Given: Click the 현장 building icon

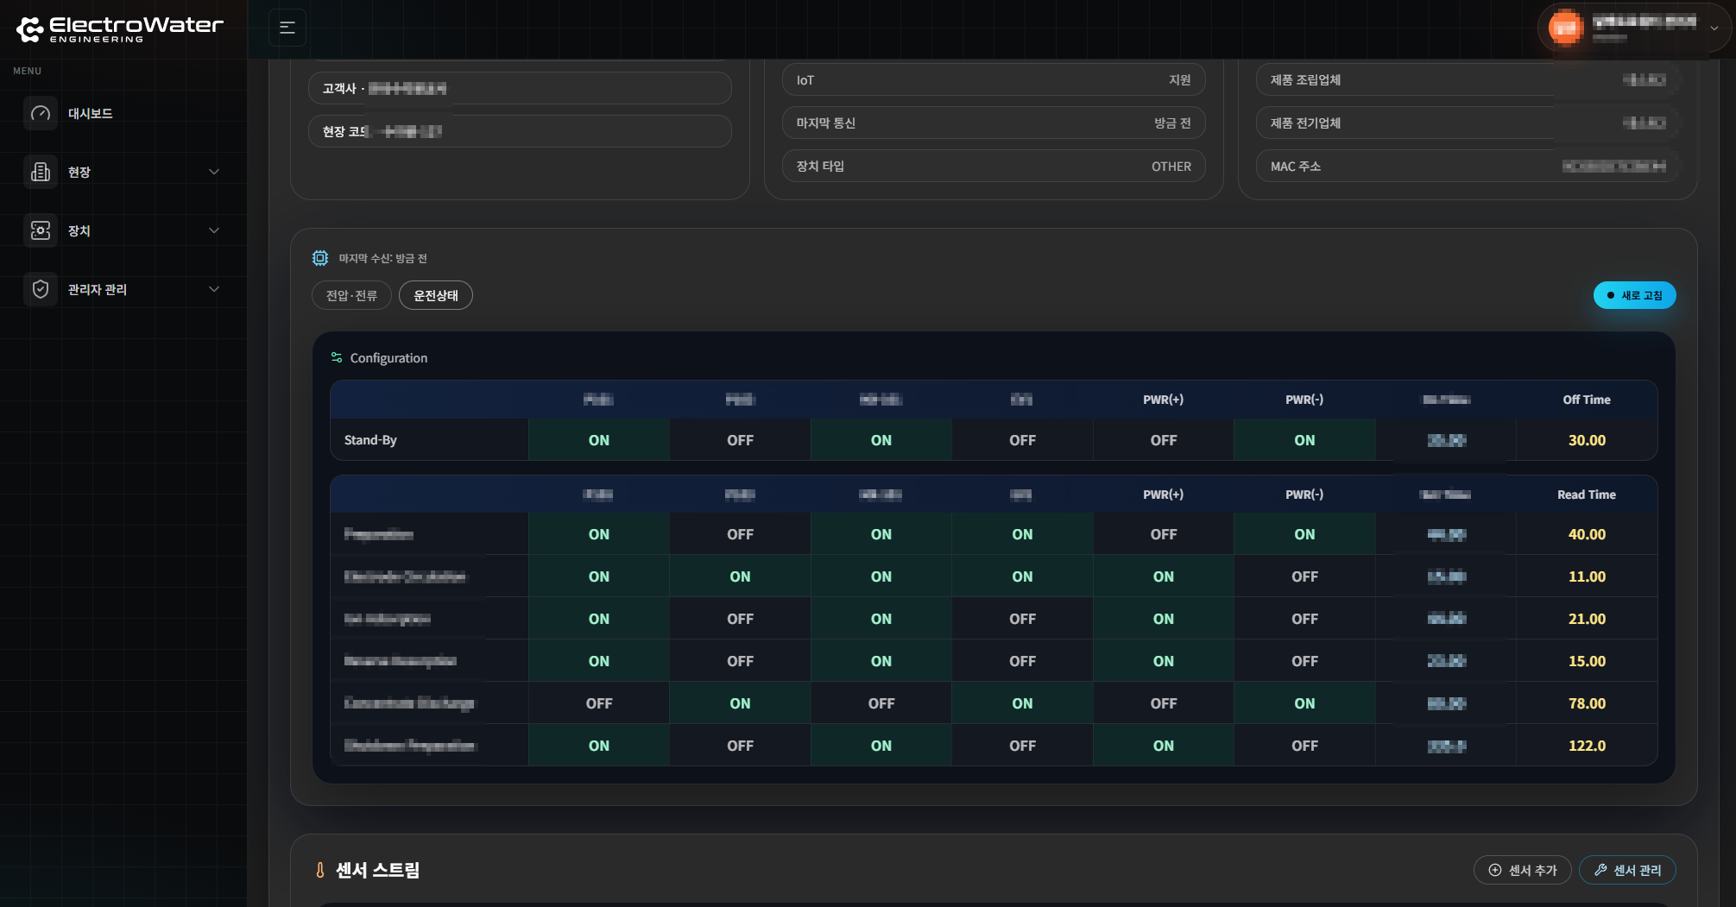Looking at the screenshot, I should click(x=41, y=172).
